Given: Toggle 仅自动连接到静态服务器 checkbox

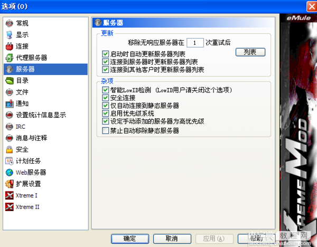Looking at the screenshot, I should click(x=105, y=106).
